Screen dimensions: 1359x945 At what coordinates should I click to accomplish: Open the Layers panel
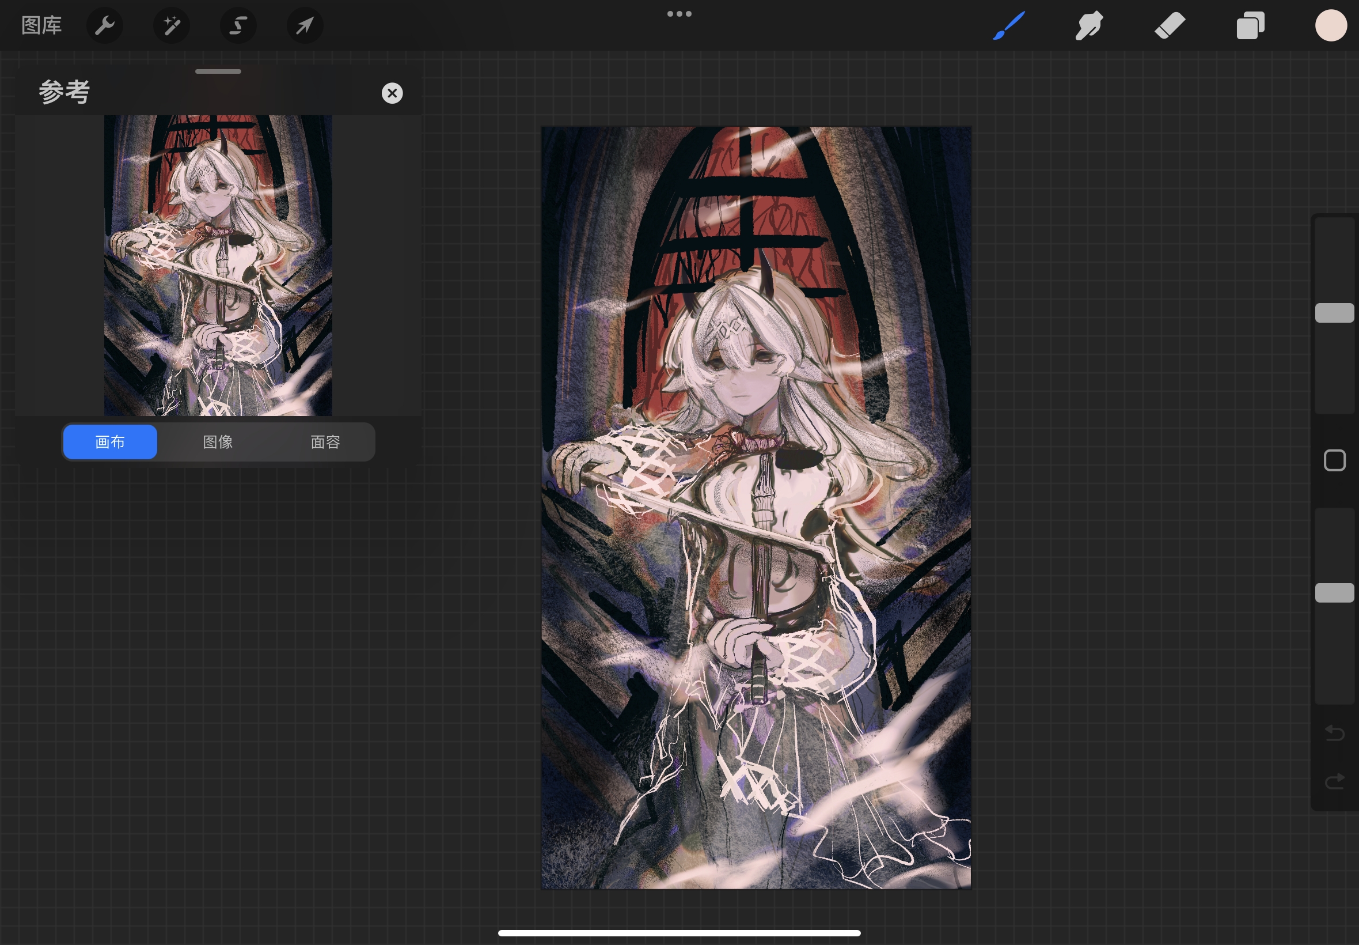1250,25
